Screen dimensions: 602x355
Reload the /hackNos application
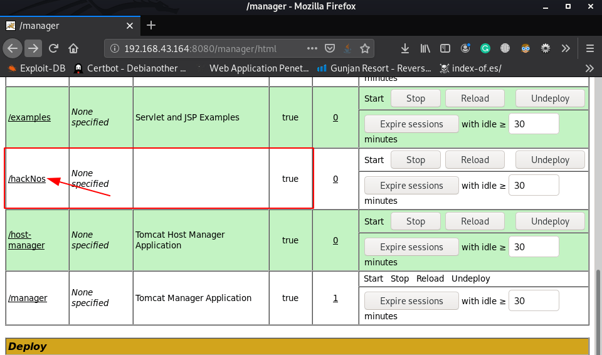click(x=475, y=160)
